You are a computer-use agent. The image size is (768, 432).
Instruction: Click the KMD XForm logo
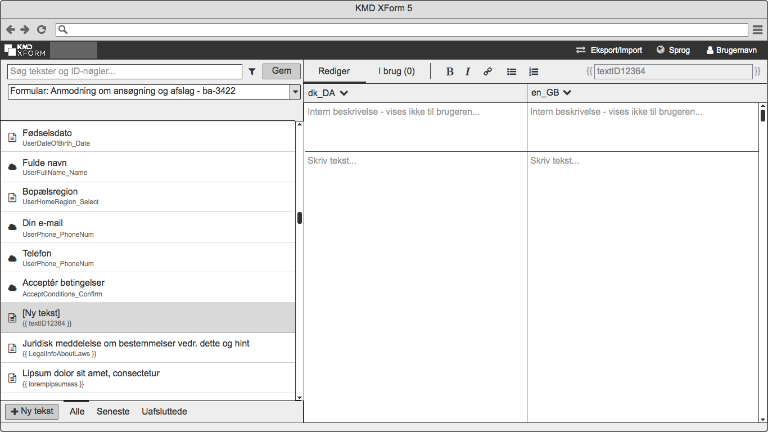point(25,50)
